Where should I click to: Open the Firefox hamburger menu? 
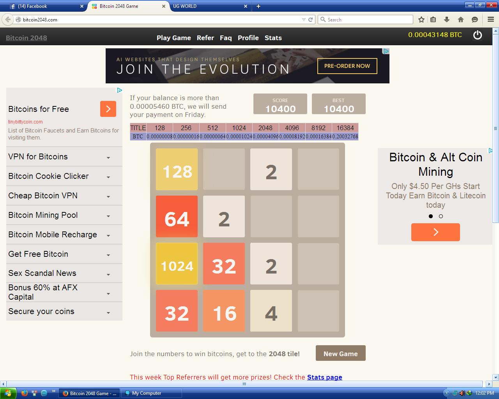pos(491,19)
